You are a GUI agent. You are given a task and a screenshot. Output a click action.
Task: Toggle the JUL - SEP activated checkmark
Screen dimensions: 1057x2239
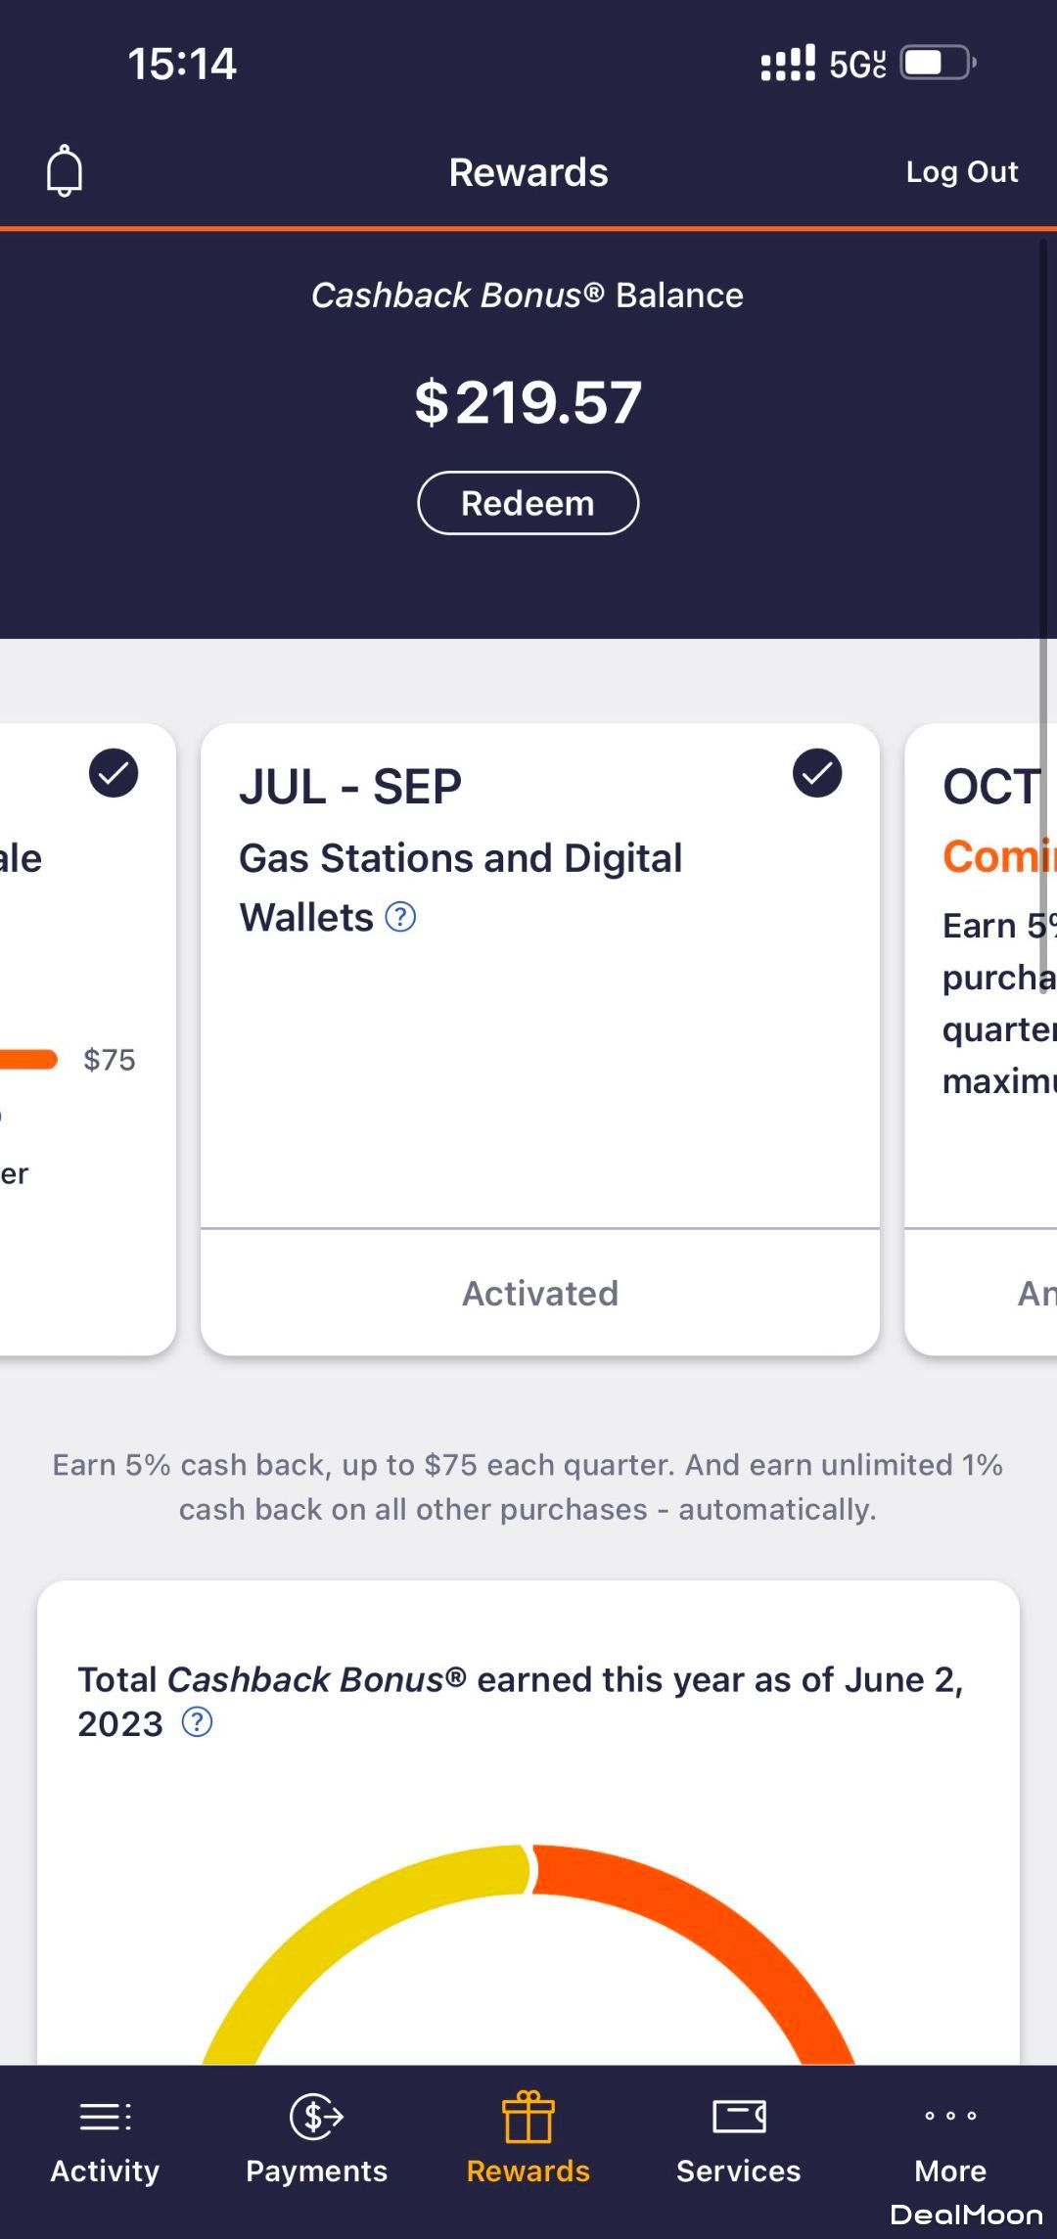pos(817,773)
